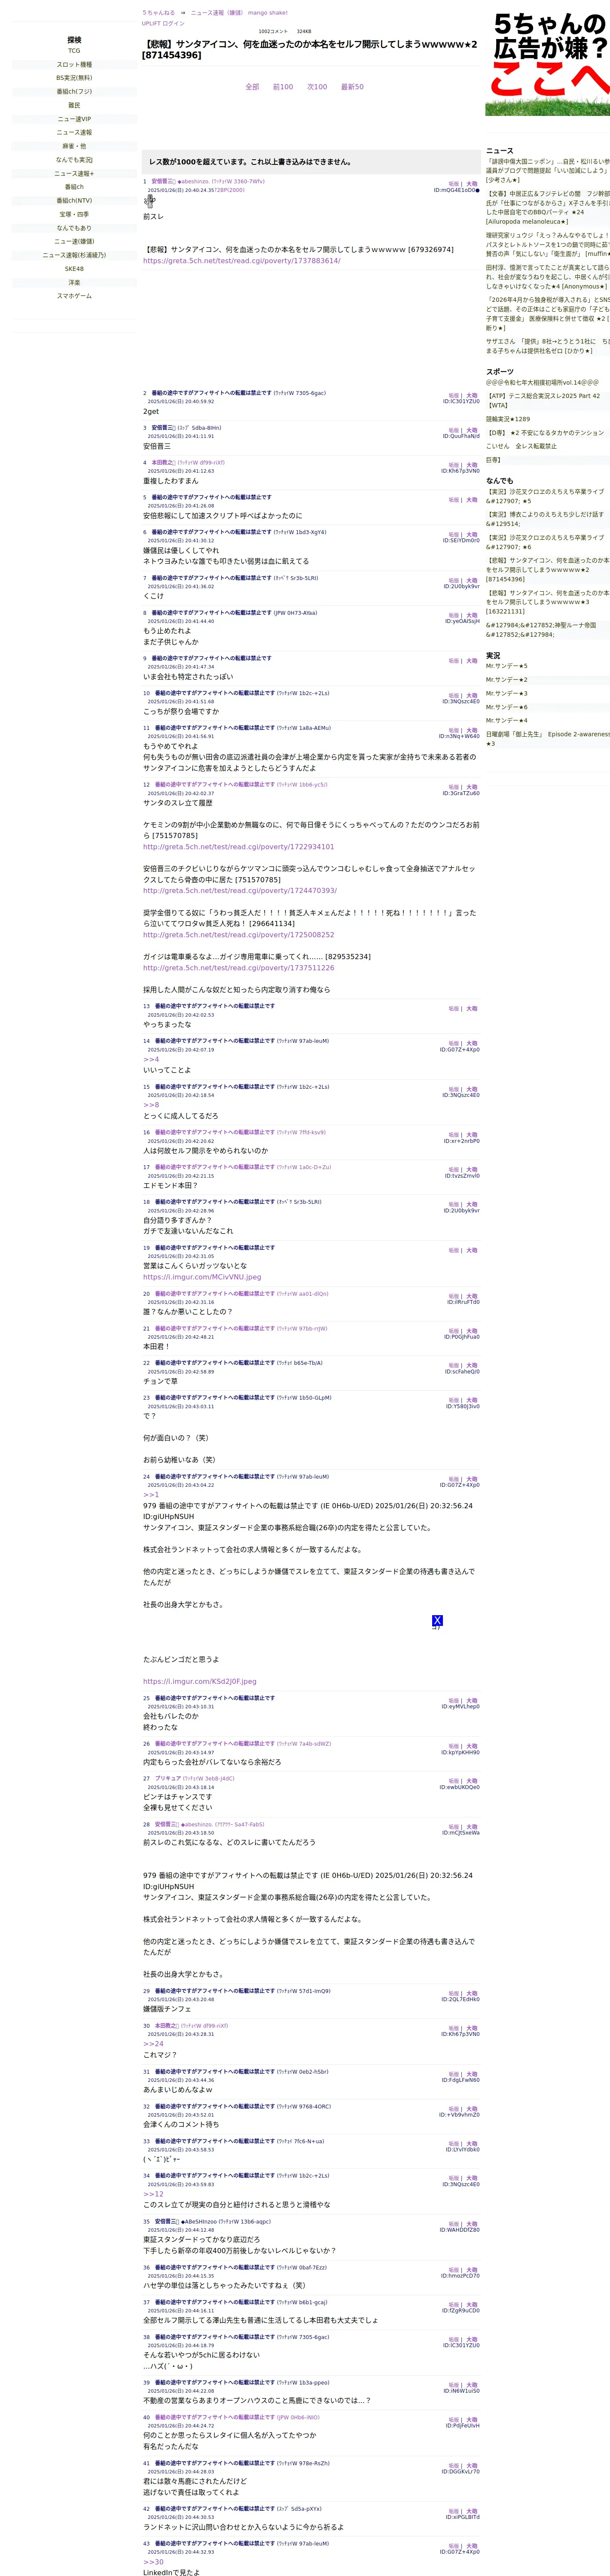Open SKE48 in the sidebar
Screen dimensions: 610x2576
pyautogui.click(x=74, y=269)
